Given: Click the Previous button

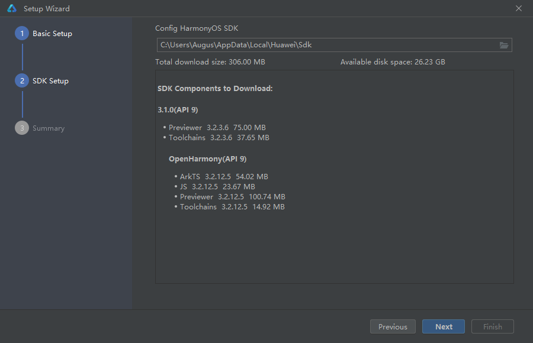Looking at the screenshot, I should (x=393, y=326).
